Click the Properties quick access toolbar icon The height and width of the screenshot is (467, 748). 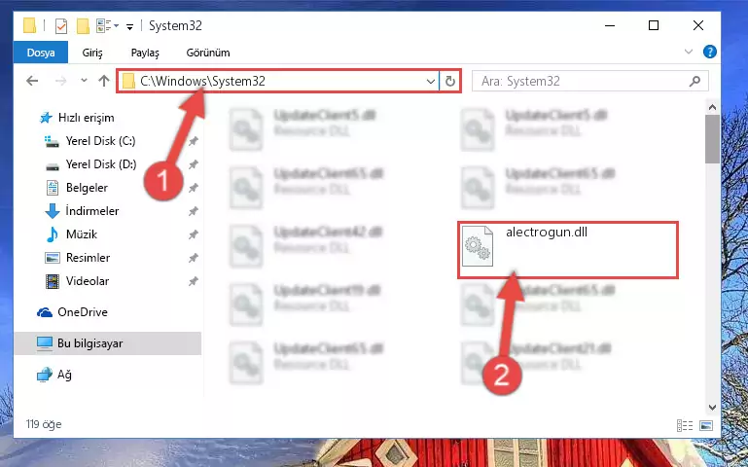tap(61, 25)
